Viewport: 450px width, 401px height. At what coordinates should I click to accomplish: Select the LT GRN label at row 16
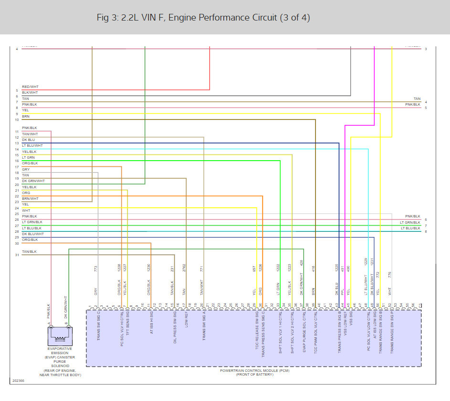point(28,158)
